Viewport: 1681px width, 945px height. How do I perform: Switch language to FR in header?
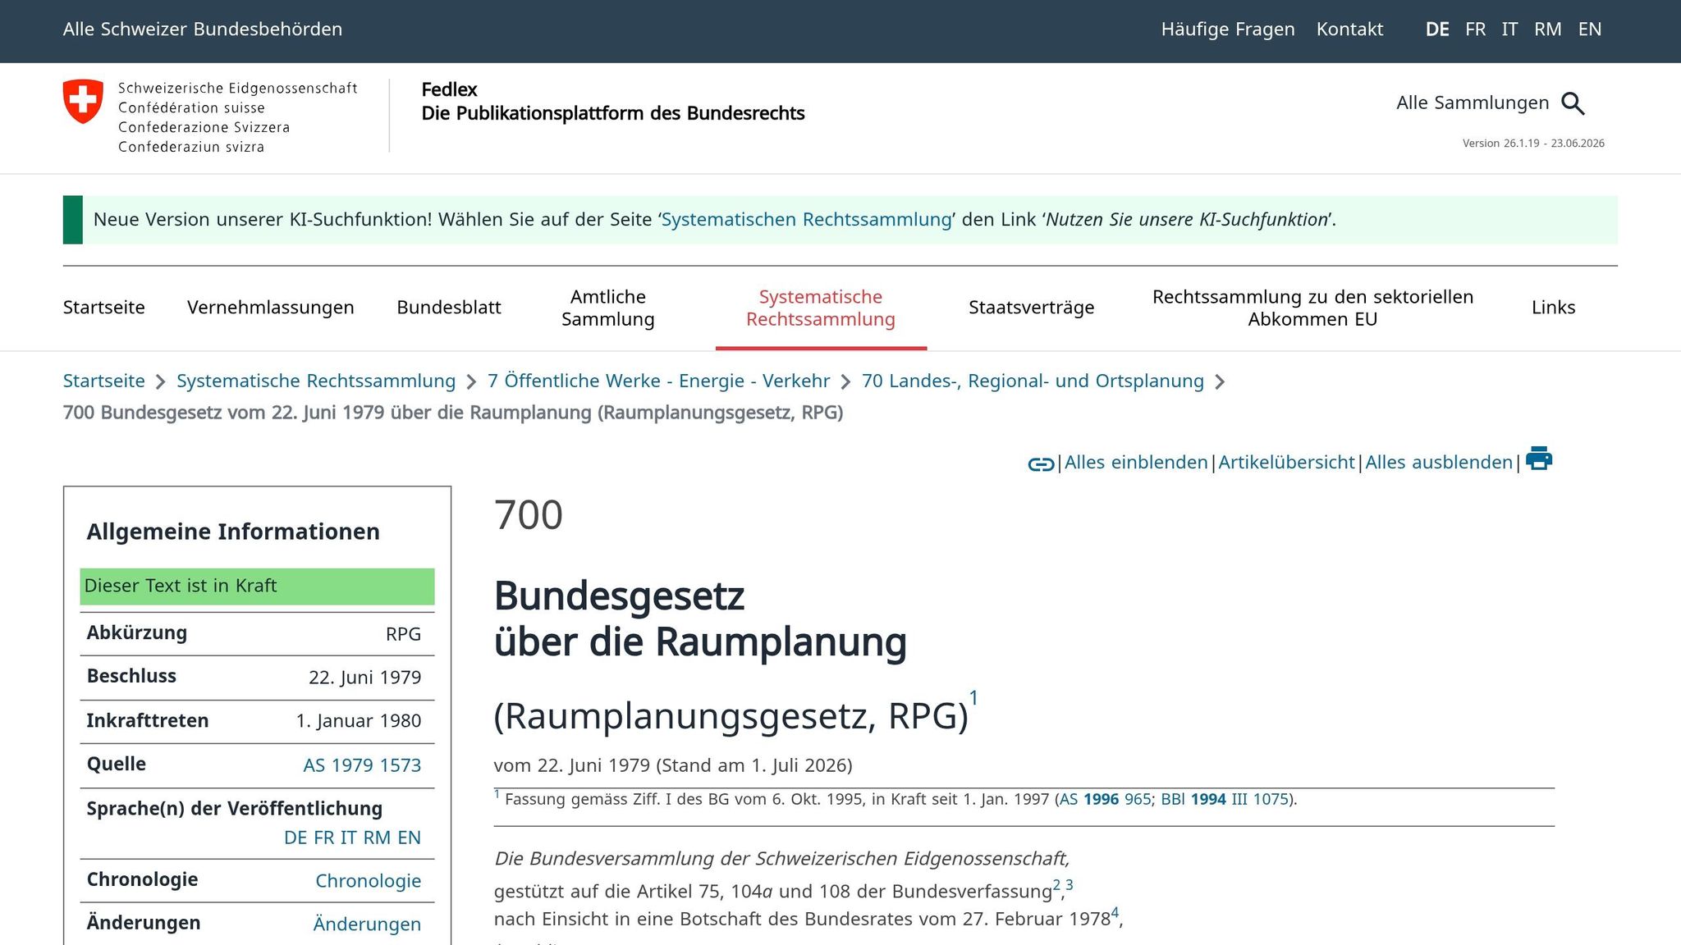(x=1475, y=30)
